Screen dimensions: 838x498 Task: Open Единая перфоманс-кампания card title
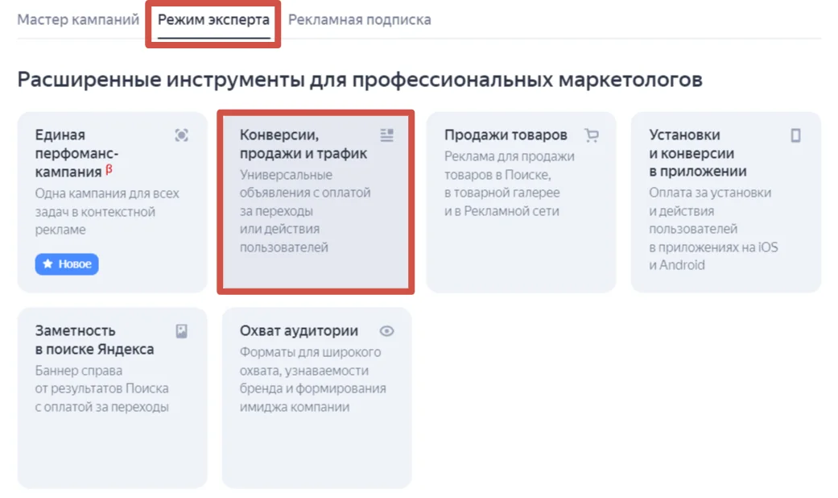77,154
